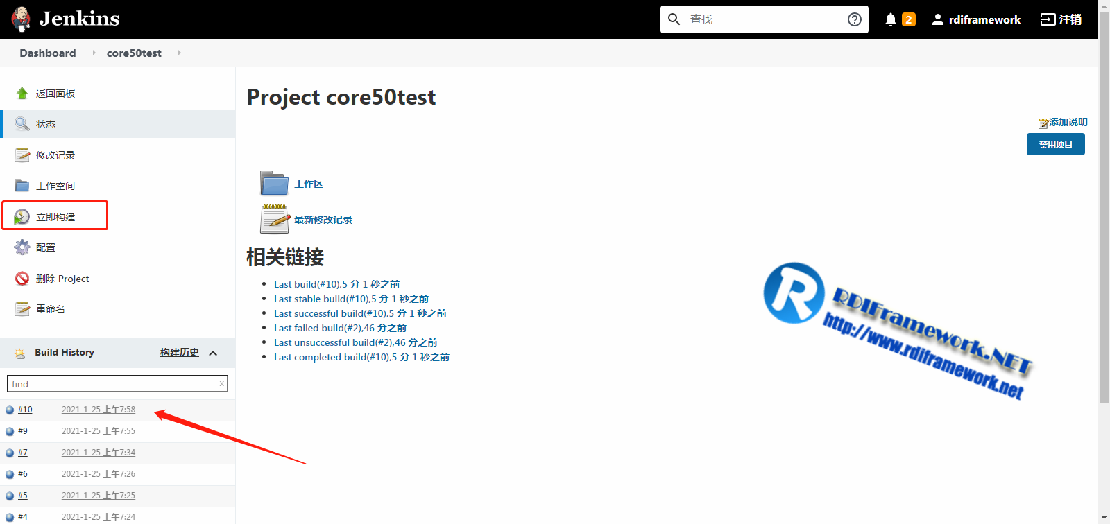
Task: Open the Last completed build(#10) link
Action: 361,357
